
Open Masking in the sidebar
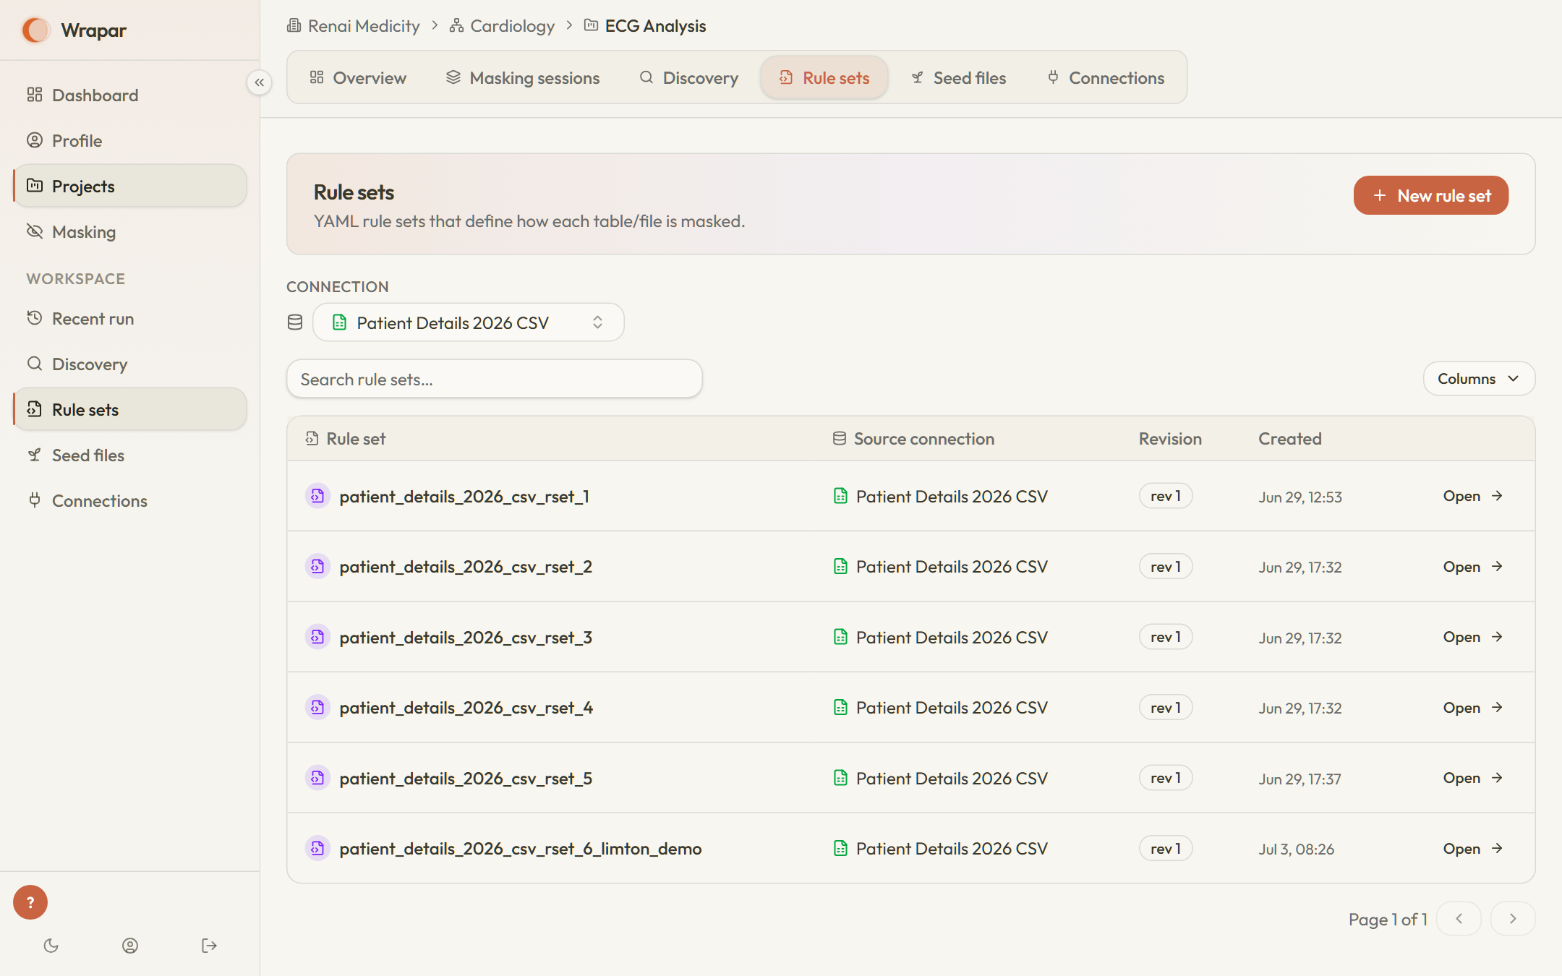tap(130, 231)
